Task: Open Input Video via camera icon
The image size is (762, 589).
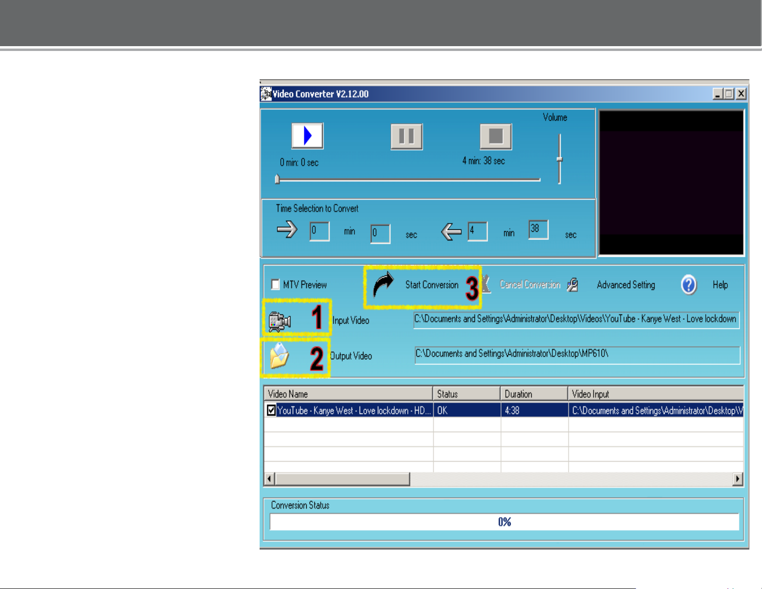Action: click(x=279, y=321)
